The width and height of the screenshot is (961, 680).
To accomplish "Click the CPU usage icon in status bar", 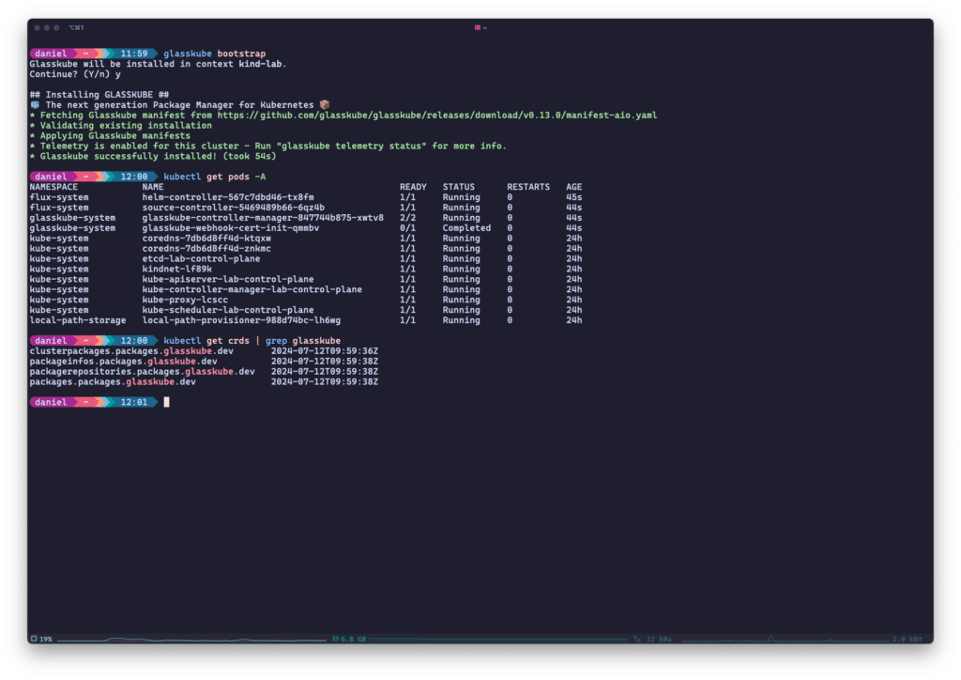I will tap(34, 639).
